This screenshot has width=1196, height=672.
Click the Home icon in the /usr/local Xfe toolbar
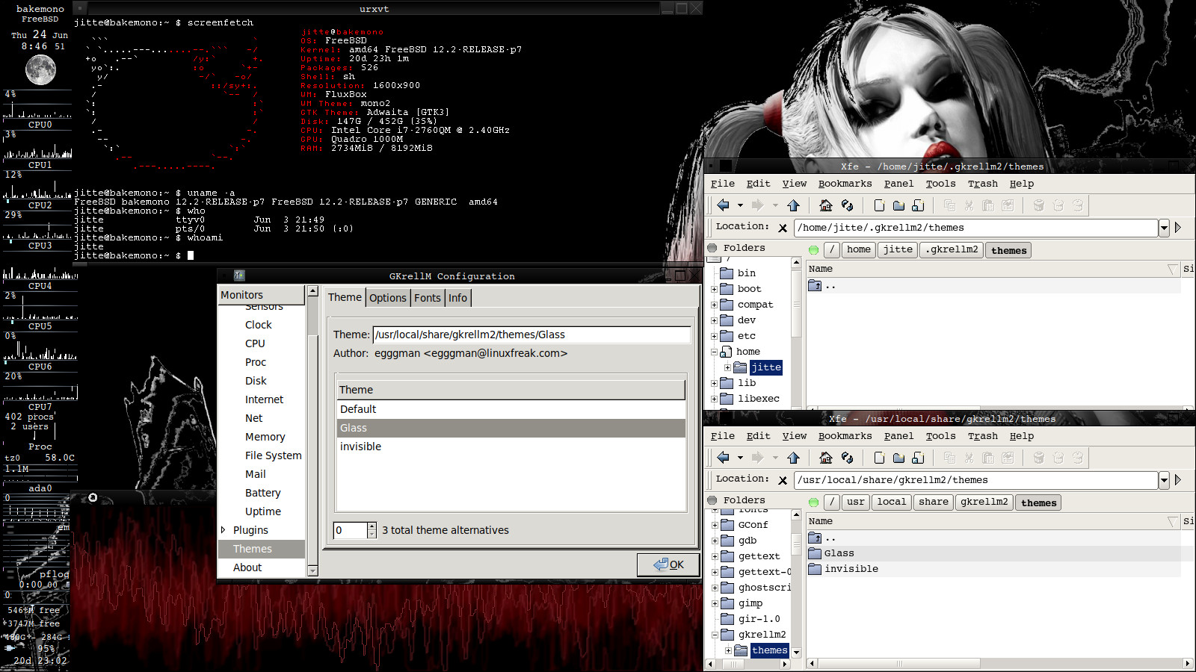point(826,458)
